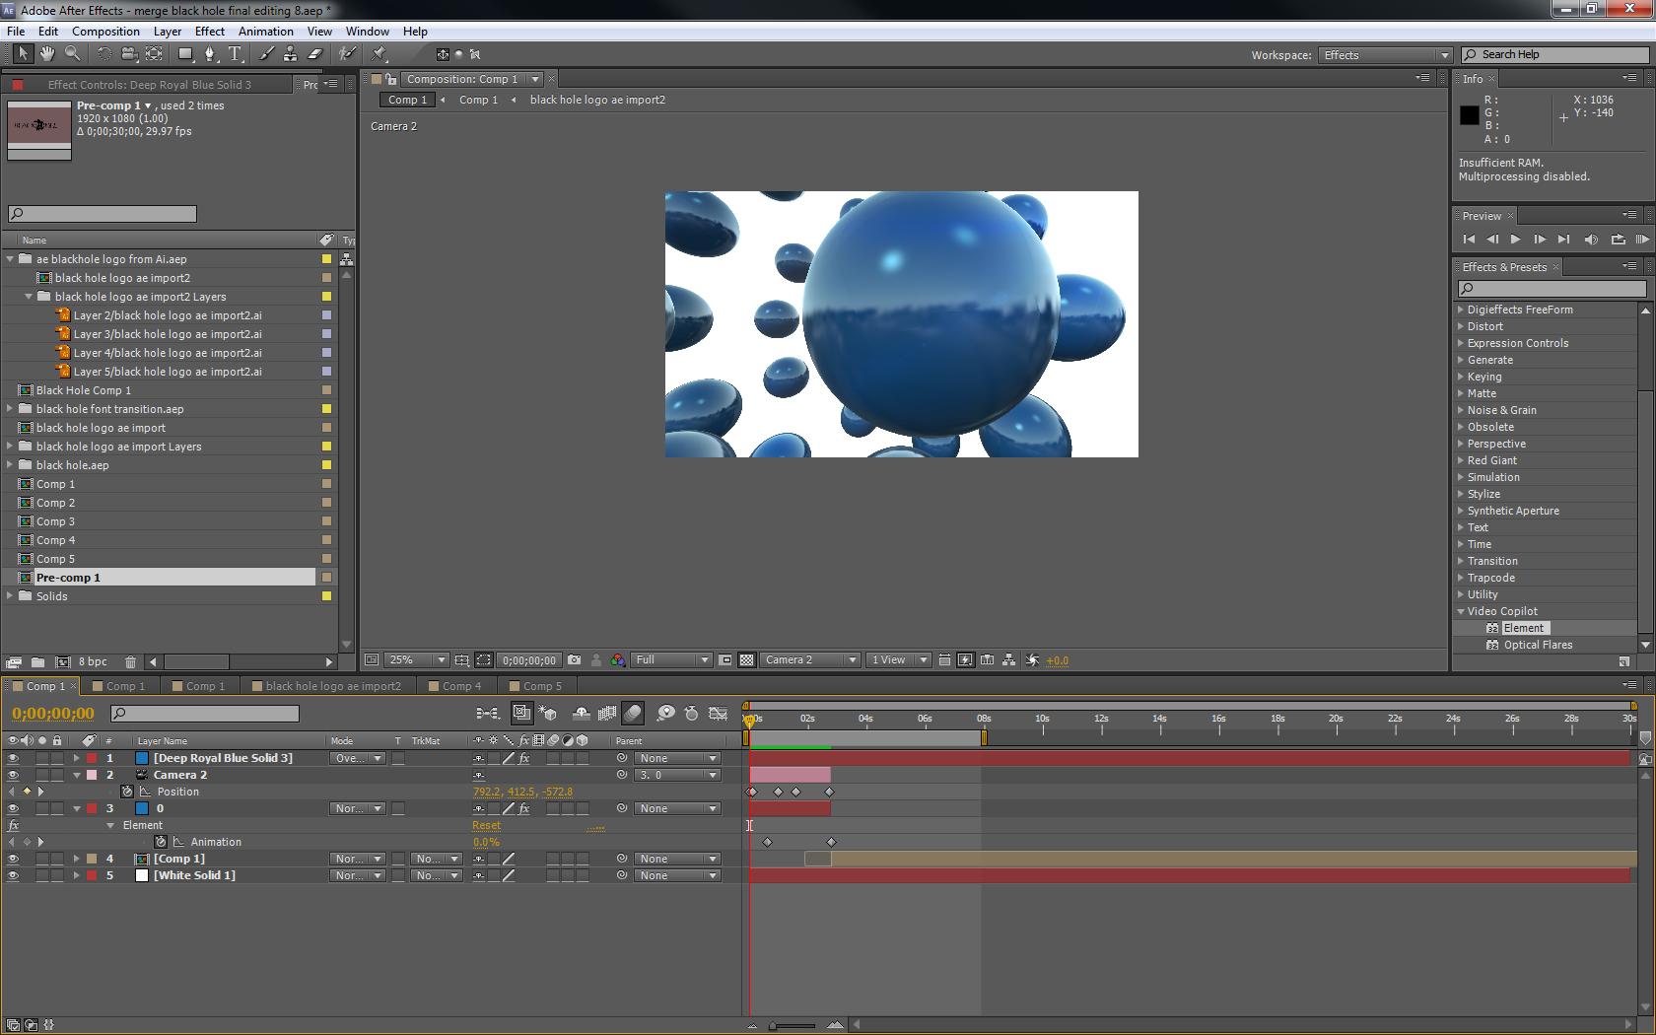The height and width of the screenshot is (1035, 1656).
Task: Open the Full resolution dropdown
Action: (671, 660)
